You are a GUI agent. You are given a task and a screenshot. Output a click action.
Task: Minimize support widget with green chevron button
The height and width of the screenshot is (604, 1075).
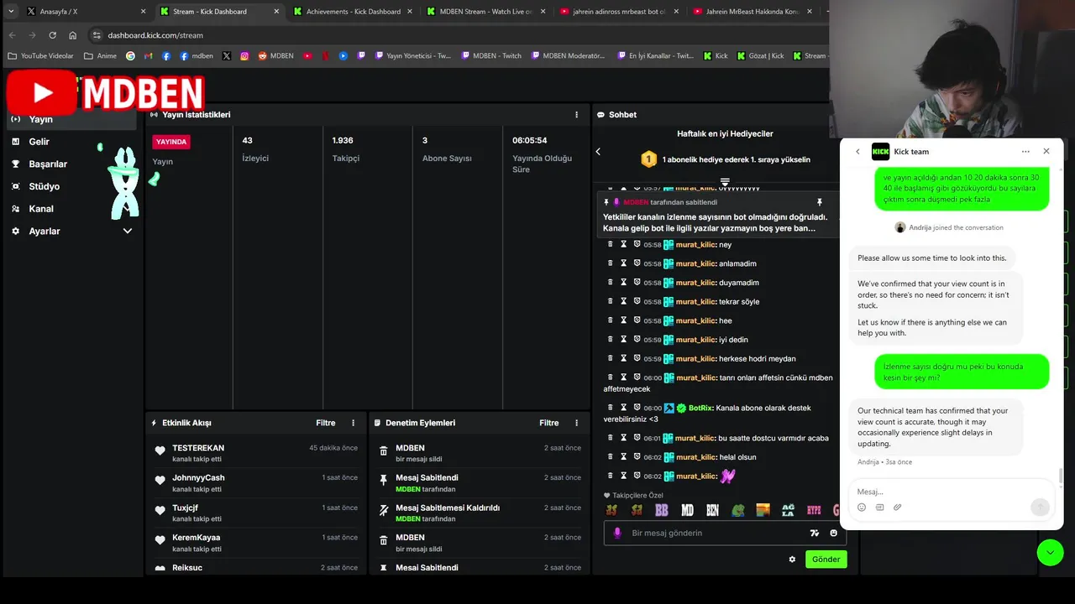(x=1050, y=552)
